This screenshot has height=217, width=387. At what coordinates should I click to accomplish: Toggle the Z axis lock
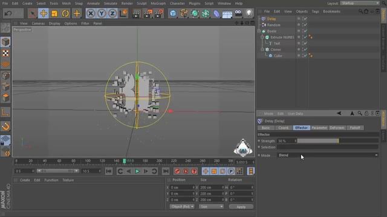pos(112,13)
